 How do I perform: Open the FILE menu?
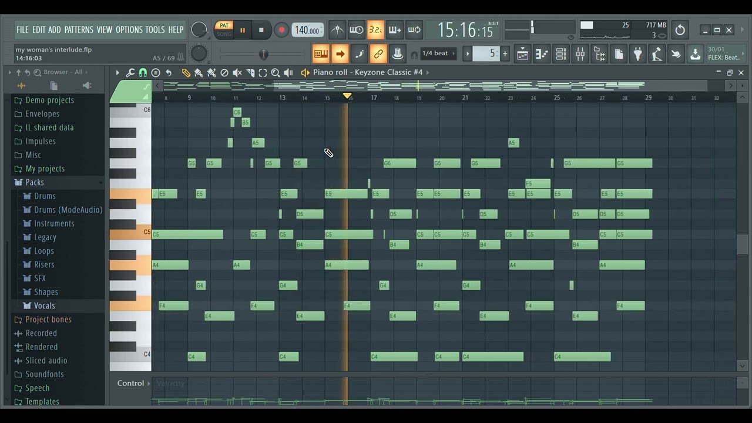(x=22, y=29)
